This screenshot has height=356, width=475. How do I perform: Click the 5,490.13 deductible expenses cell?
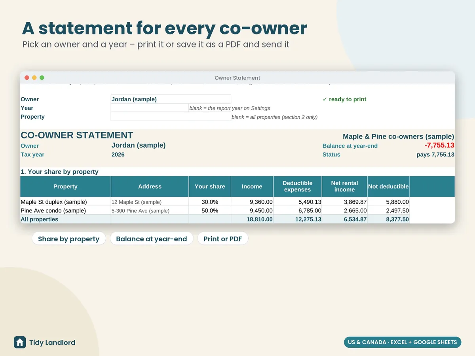coord(297,202)
